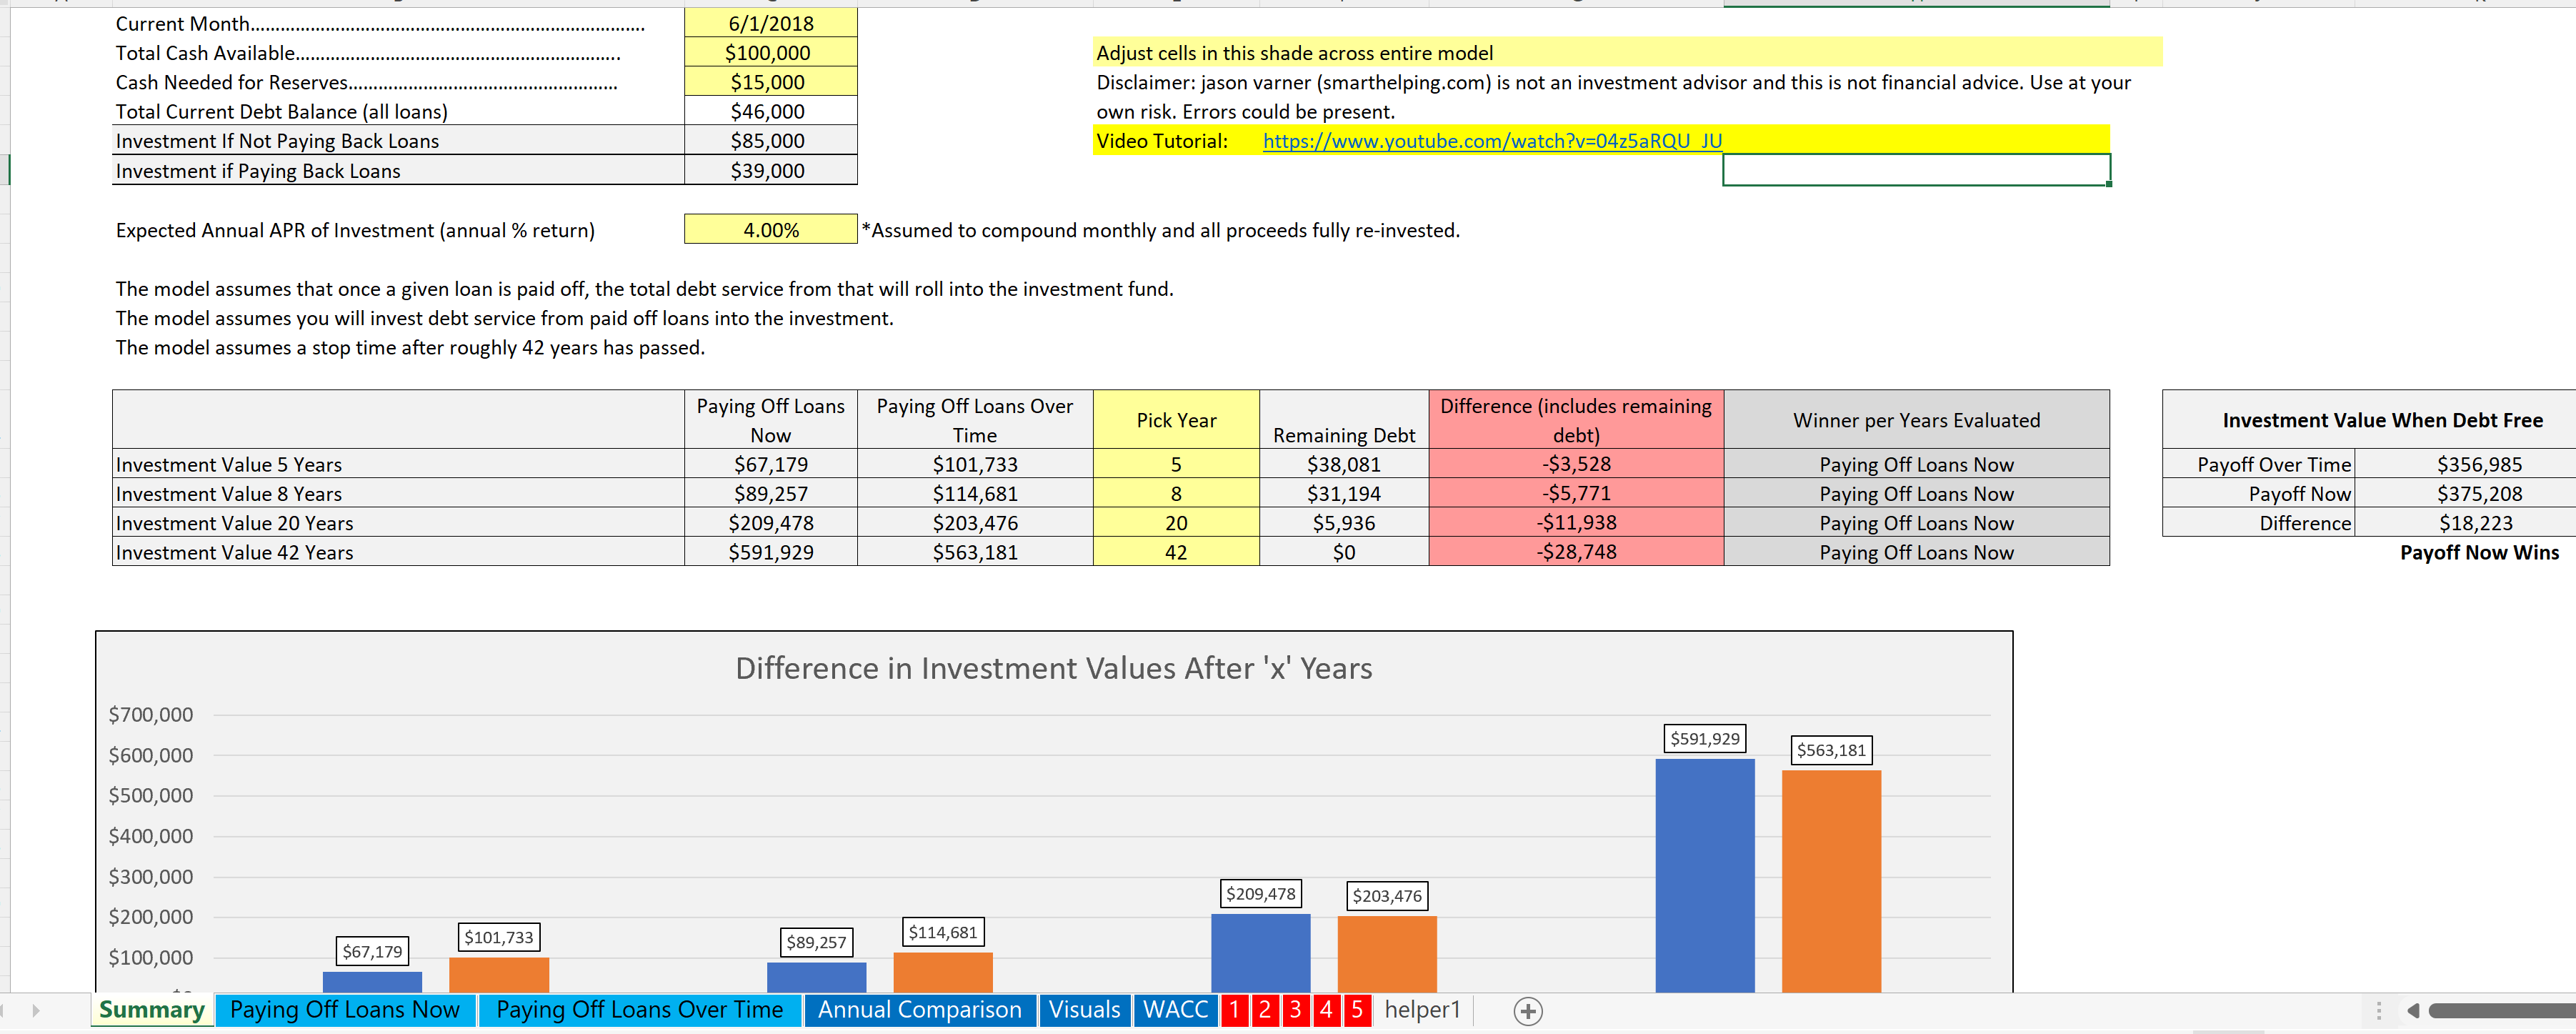Viewport: 2576px width, 1034px height.
Task: Select red sheet tab 3
Action: click(x=1296, y=1010)
